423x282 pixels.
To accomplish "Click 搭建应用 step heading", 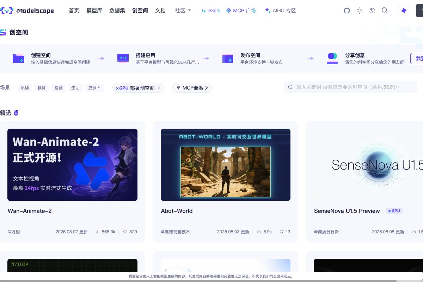I will pos(146,55).
